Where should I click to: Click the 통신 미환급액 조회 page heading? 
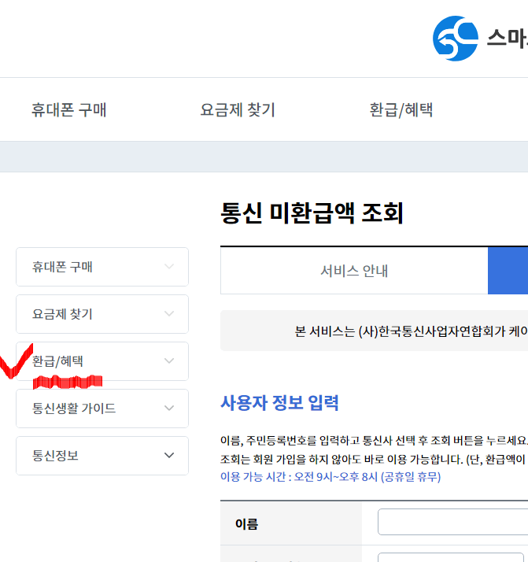pos(312,213)
